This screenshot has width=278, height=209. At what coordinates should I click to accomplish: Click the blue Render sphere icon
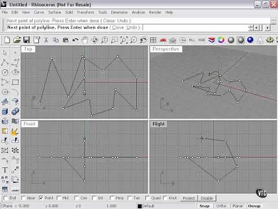[250, 40]
